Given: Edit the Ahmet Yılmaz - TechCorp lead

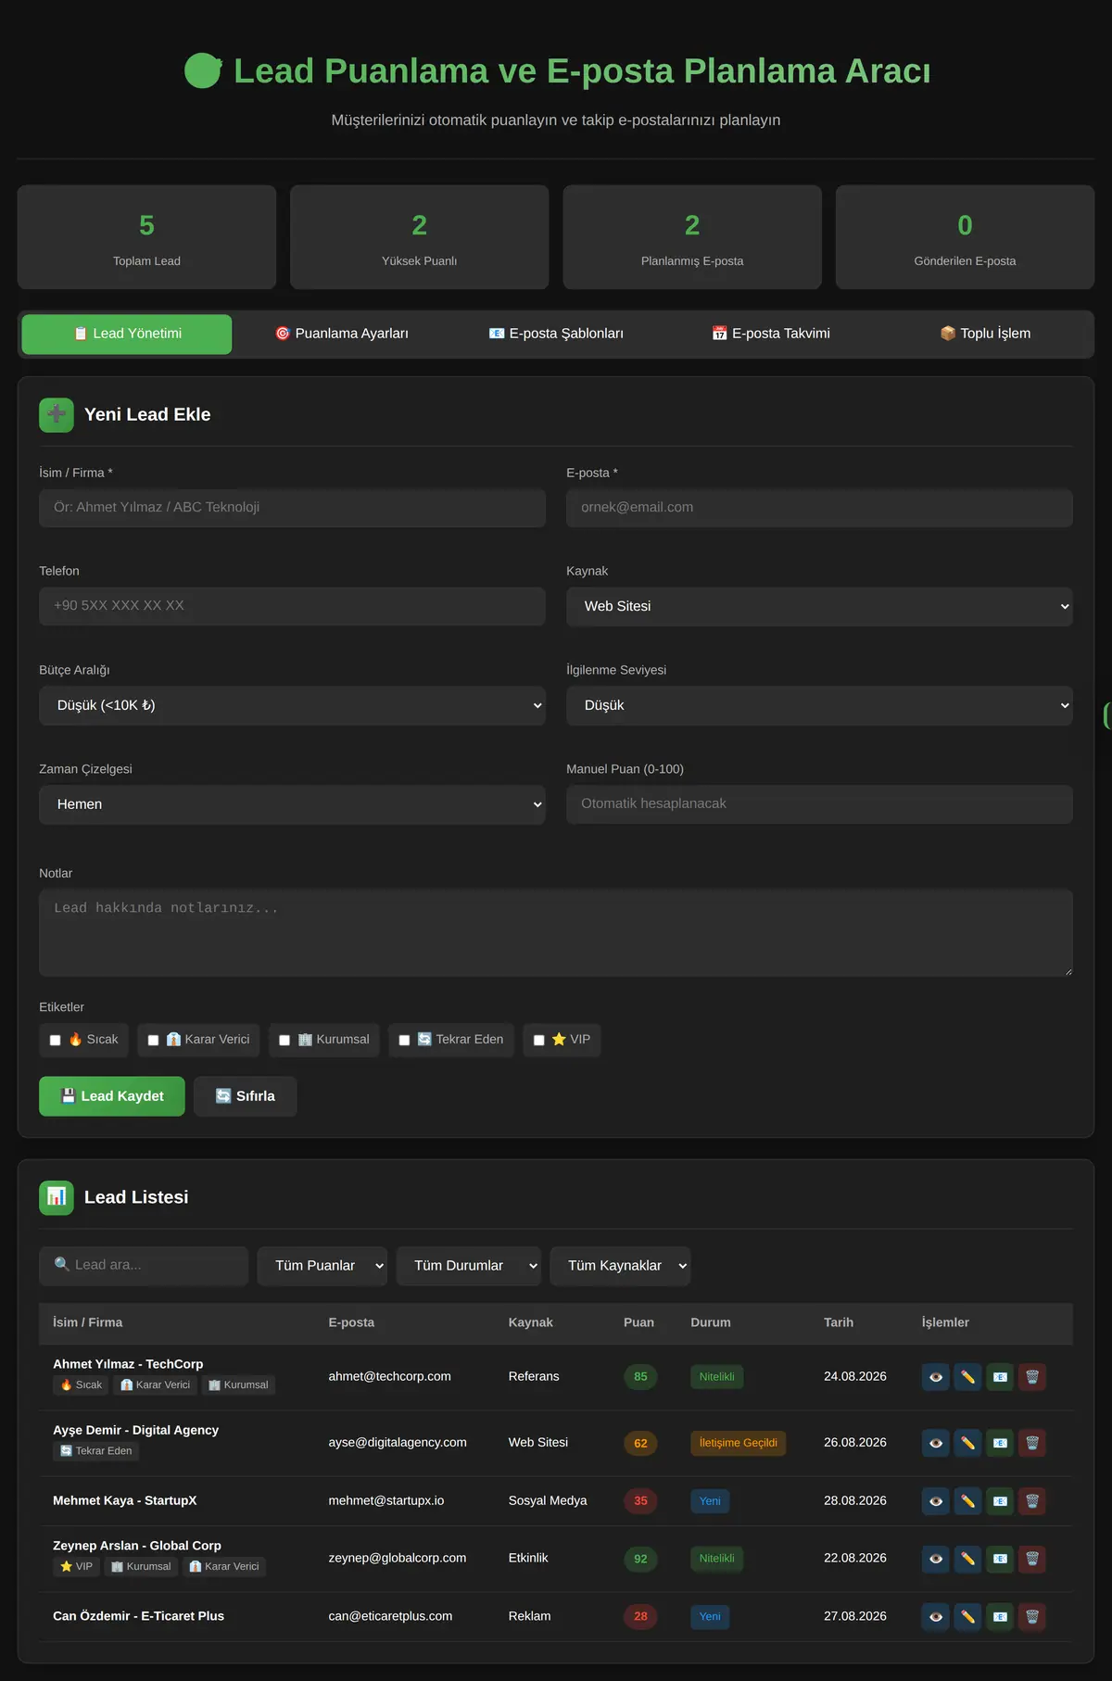Looking at the screenshot, I should [967, 1377].
